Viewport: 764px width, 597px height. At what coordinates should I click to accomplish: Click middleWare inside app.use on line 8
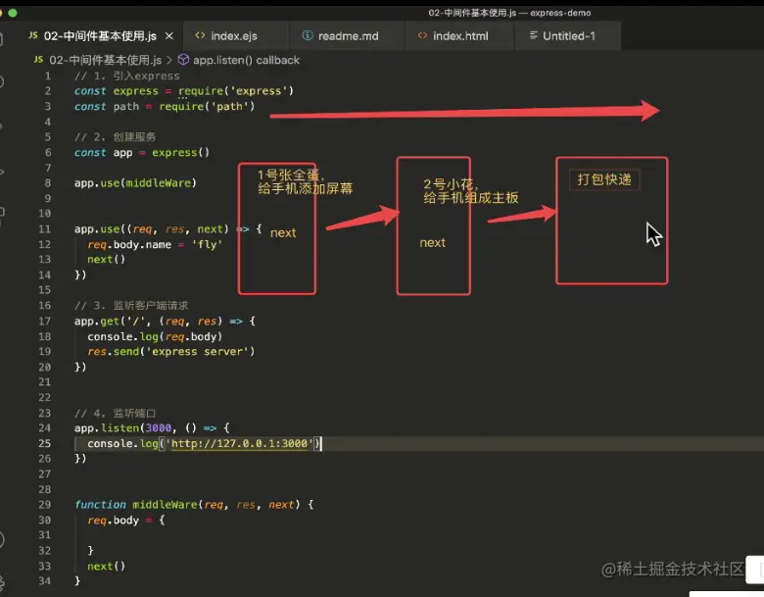pos(159,183)
